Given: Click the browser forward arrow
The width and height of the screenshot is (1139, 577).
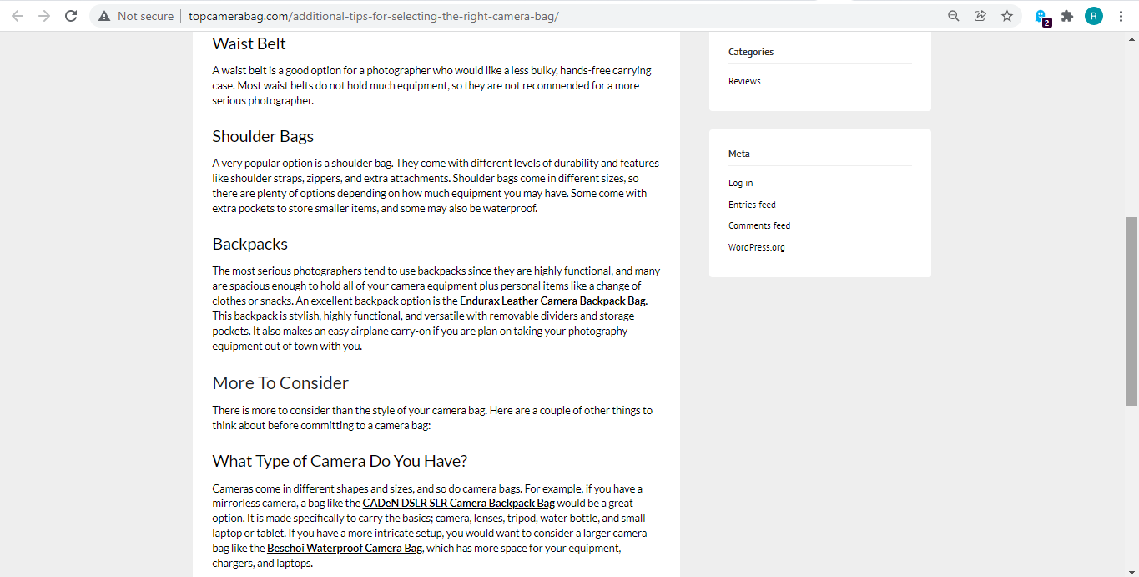Looking at the screenshot, I should tap(44, 16).
